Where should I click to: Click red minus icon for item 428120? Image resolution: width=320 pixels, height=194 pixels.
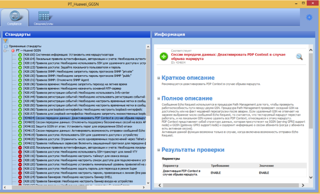tap(20, 165)
